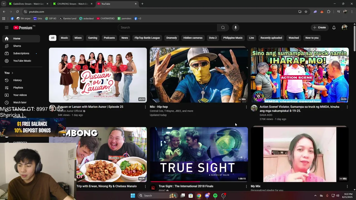Go to Home in sidebar
Screen dimensions: 356x200
(x=21, y=39)
